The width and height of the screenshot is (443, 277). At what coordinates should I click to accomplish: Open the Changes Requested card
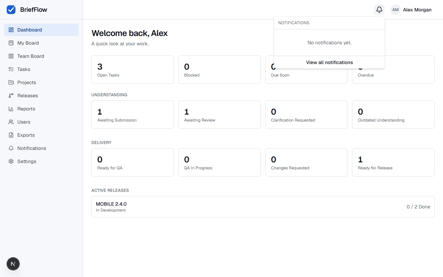[x=306, y=162]
